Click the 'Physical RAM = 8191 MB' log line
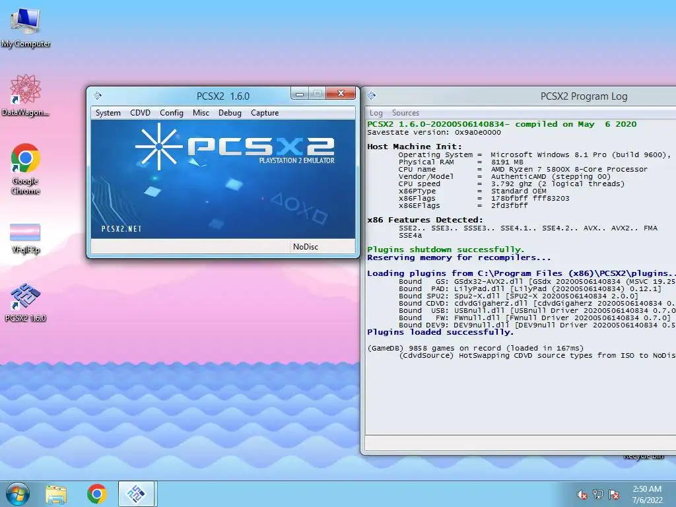The width and height of the screenshot is (676, 507). [x=460, y=162]
